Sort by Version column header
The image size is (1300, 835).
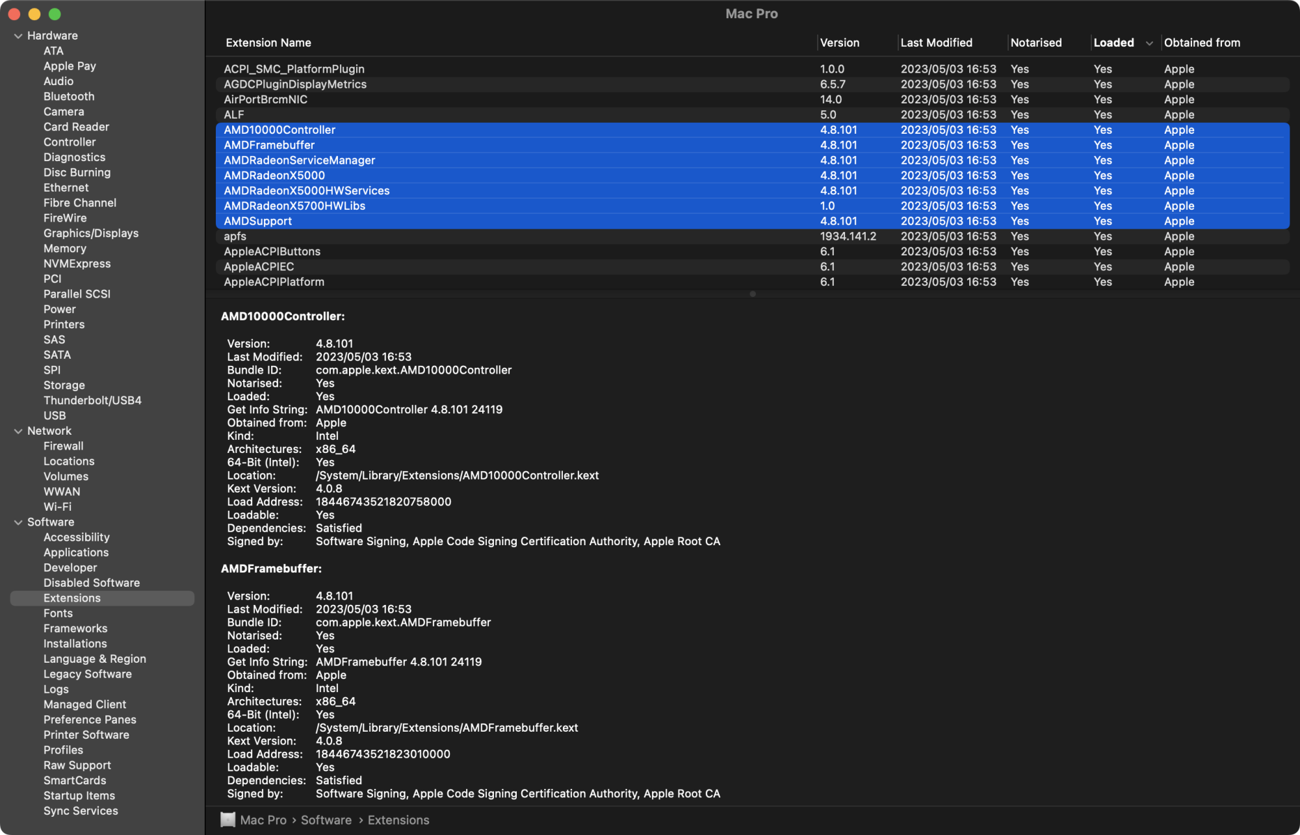(839, 43)
